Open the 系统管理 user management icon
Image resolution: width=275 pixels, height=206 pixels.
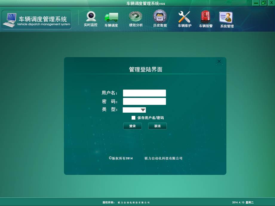point(226,17)
